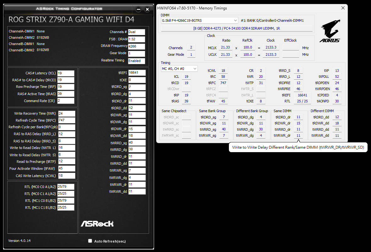The height and width of the screenshot is (252, 371).
Task: Select the RAS# Active Time (tRAS) field
Action: click(66, 94)
